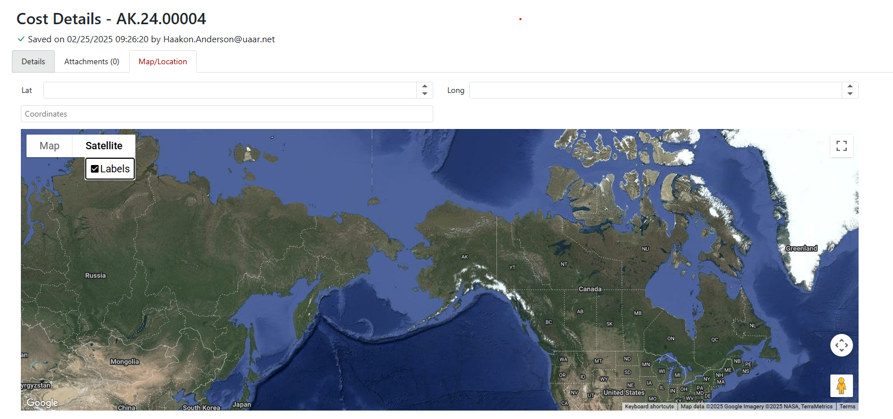Switch to Attachments (0) tab
The width and height of the screenshot is (893, 419).
tap(91, 62)
